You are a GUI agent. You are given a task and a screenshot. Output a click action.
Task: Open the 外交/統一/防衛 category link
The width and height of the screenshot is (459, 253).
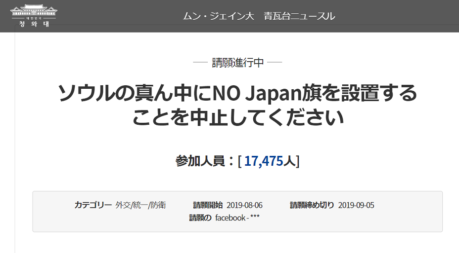point(140,205)
